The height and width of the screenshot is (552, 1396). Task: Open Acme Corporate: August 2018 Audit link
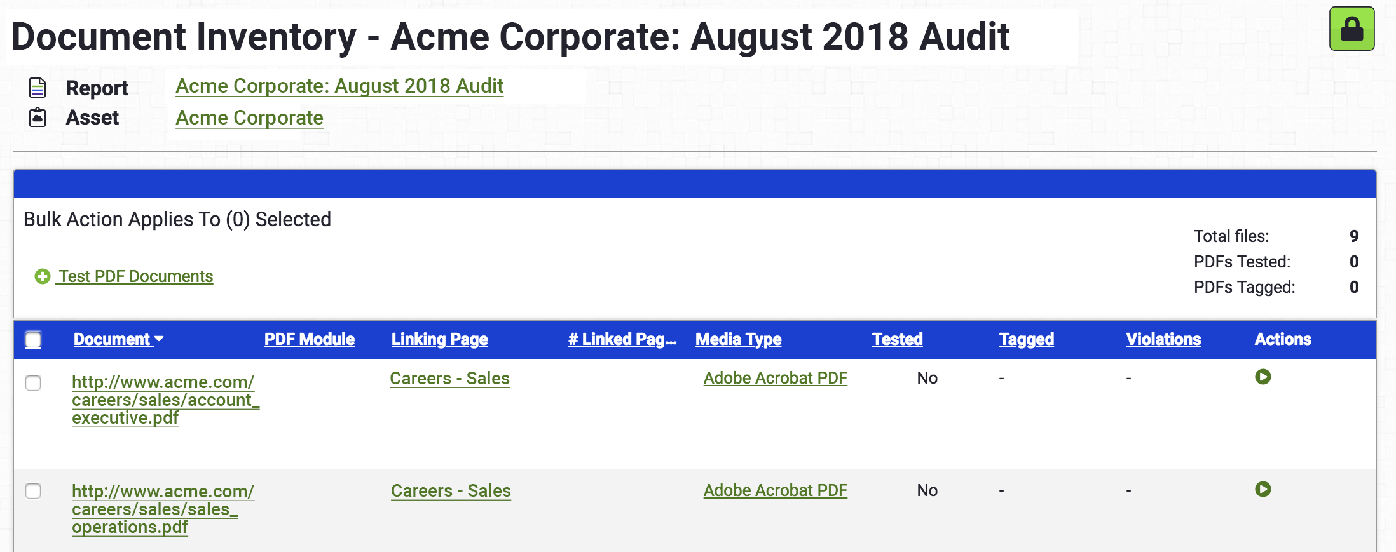point(339,86)
